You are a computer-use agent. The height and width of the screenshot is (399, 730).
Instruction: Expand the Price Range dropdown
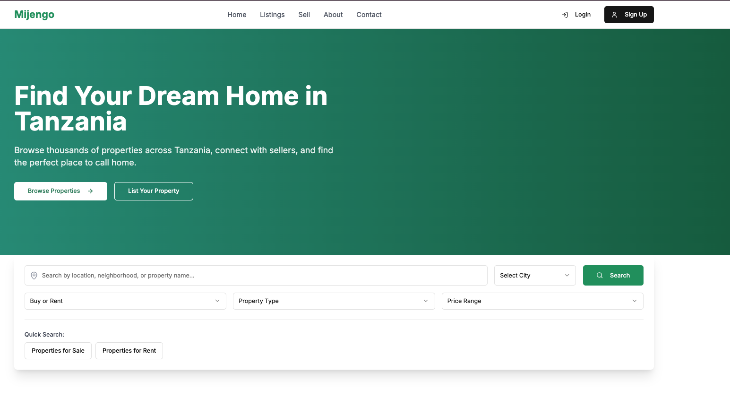(x=542, y=301)
